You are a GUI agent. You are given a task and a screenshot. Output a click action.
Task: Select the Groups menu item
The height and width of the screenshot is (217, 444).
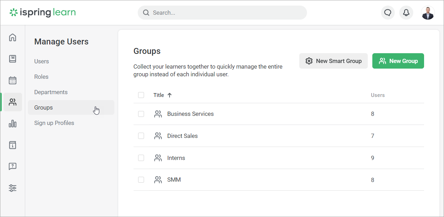pos(71,107)
